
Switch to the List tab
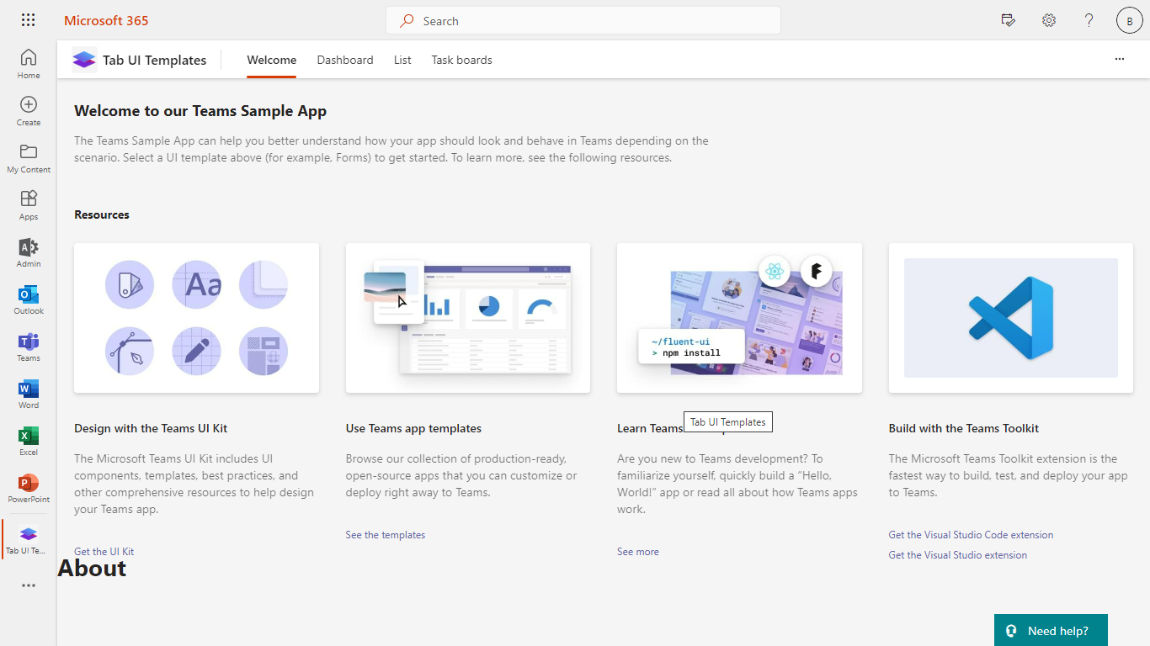pyautogui.click(x=402, y=60)
